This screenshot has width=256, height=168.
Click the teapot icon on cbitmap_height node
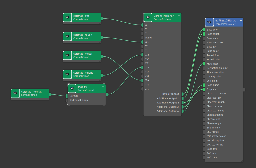click(67, 74)
